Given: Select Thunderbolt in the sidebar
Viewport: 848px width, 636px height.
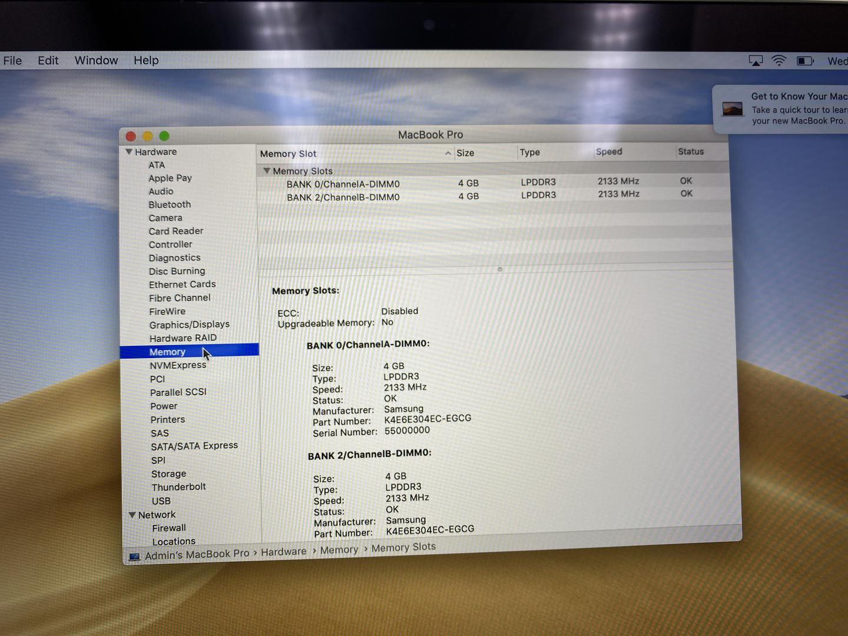Looking at the screenshot, I should click(x=178, y=487).
